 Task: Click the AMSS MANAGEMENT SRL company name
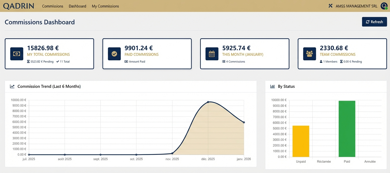(356, 6)
